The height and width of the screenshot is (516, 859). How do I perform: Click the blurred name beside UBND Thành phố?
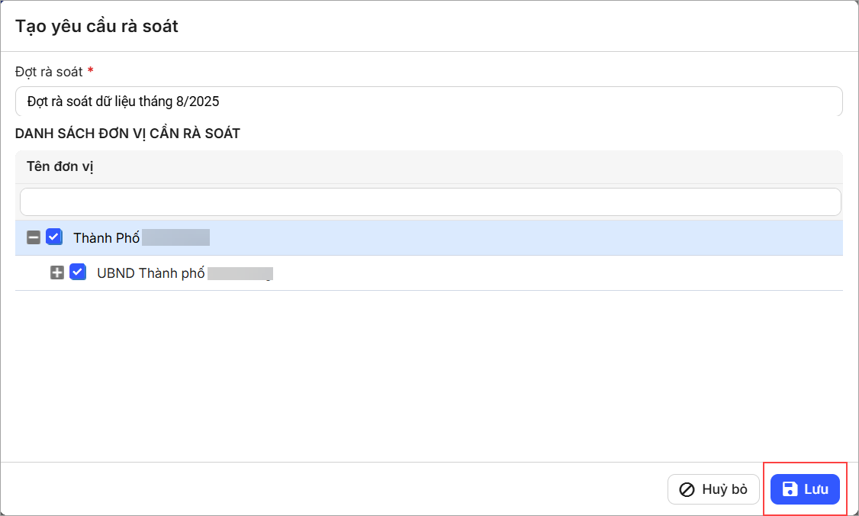pyautogui.click(x=240, y=273)
